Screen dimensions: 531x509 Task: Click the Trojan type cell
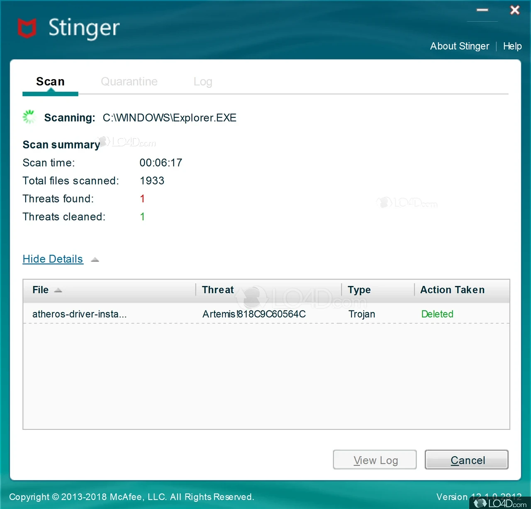point(362,314)
